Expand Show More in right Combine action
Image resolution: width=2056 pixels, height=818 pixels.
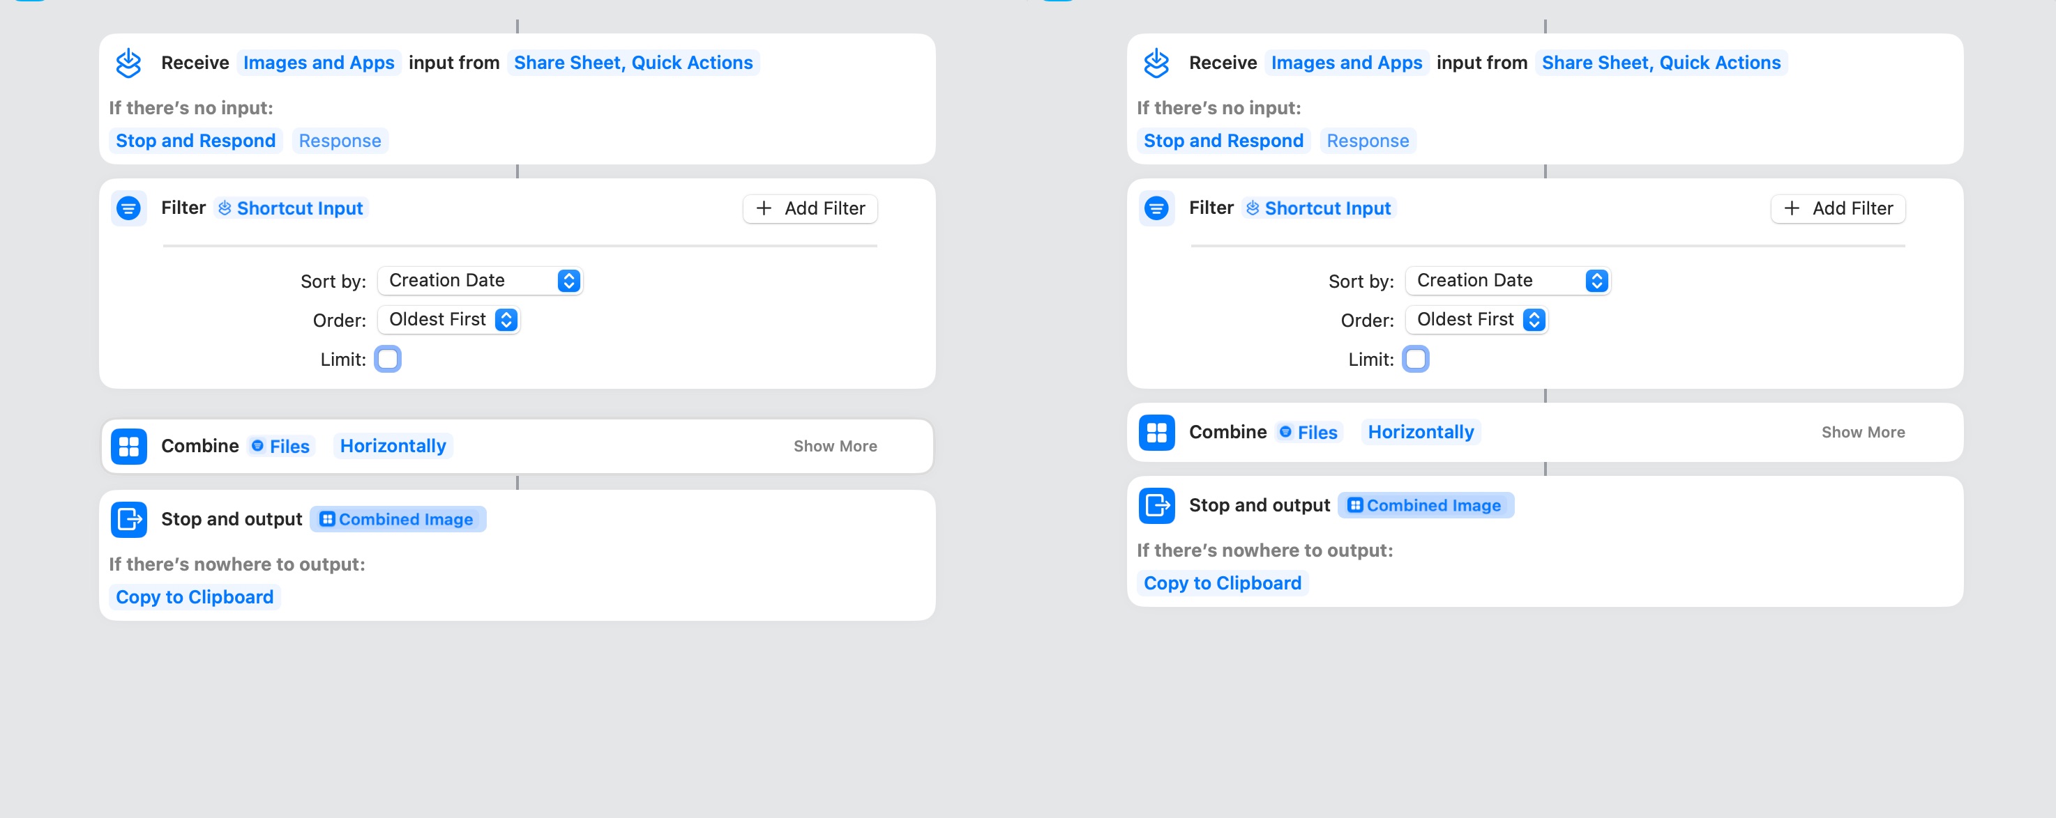(1863, 432)
